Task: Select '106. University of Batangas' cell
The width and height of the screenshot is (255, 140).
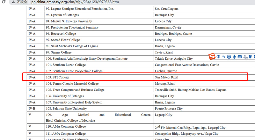Action: pos(65,96)
